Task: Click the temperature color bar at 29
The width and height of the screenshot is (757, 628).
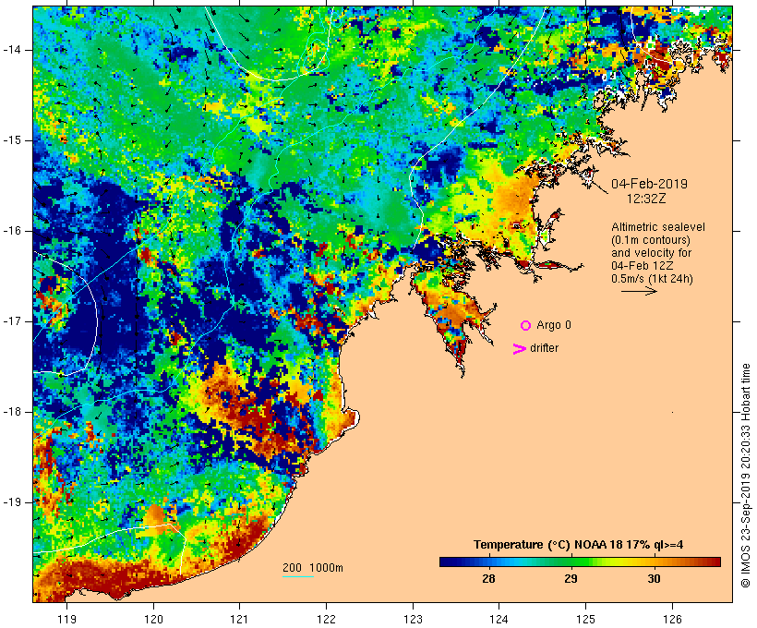Action: pyautogui.click(x=571, y=562)
